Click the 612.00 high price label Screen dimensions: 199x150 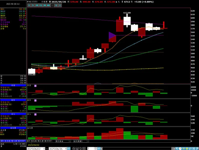pyautogui.click(x=127, y=13)
